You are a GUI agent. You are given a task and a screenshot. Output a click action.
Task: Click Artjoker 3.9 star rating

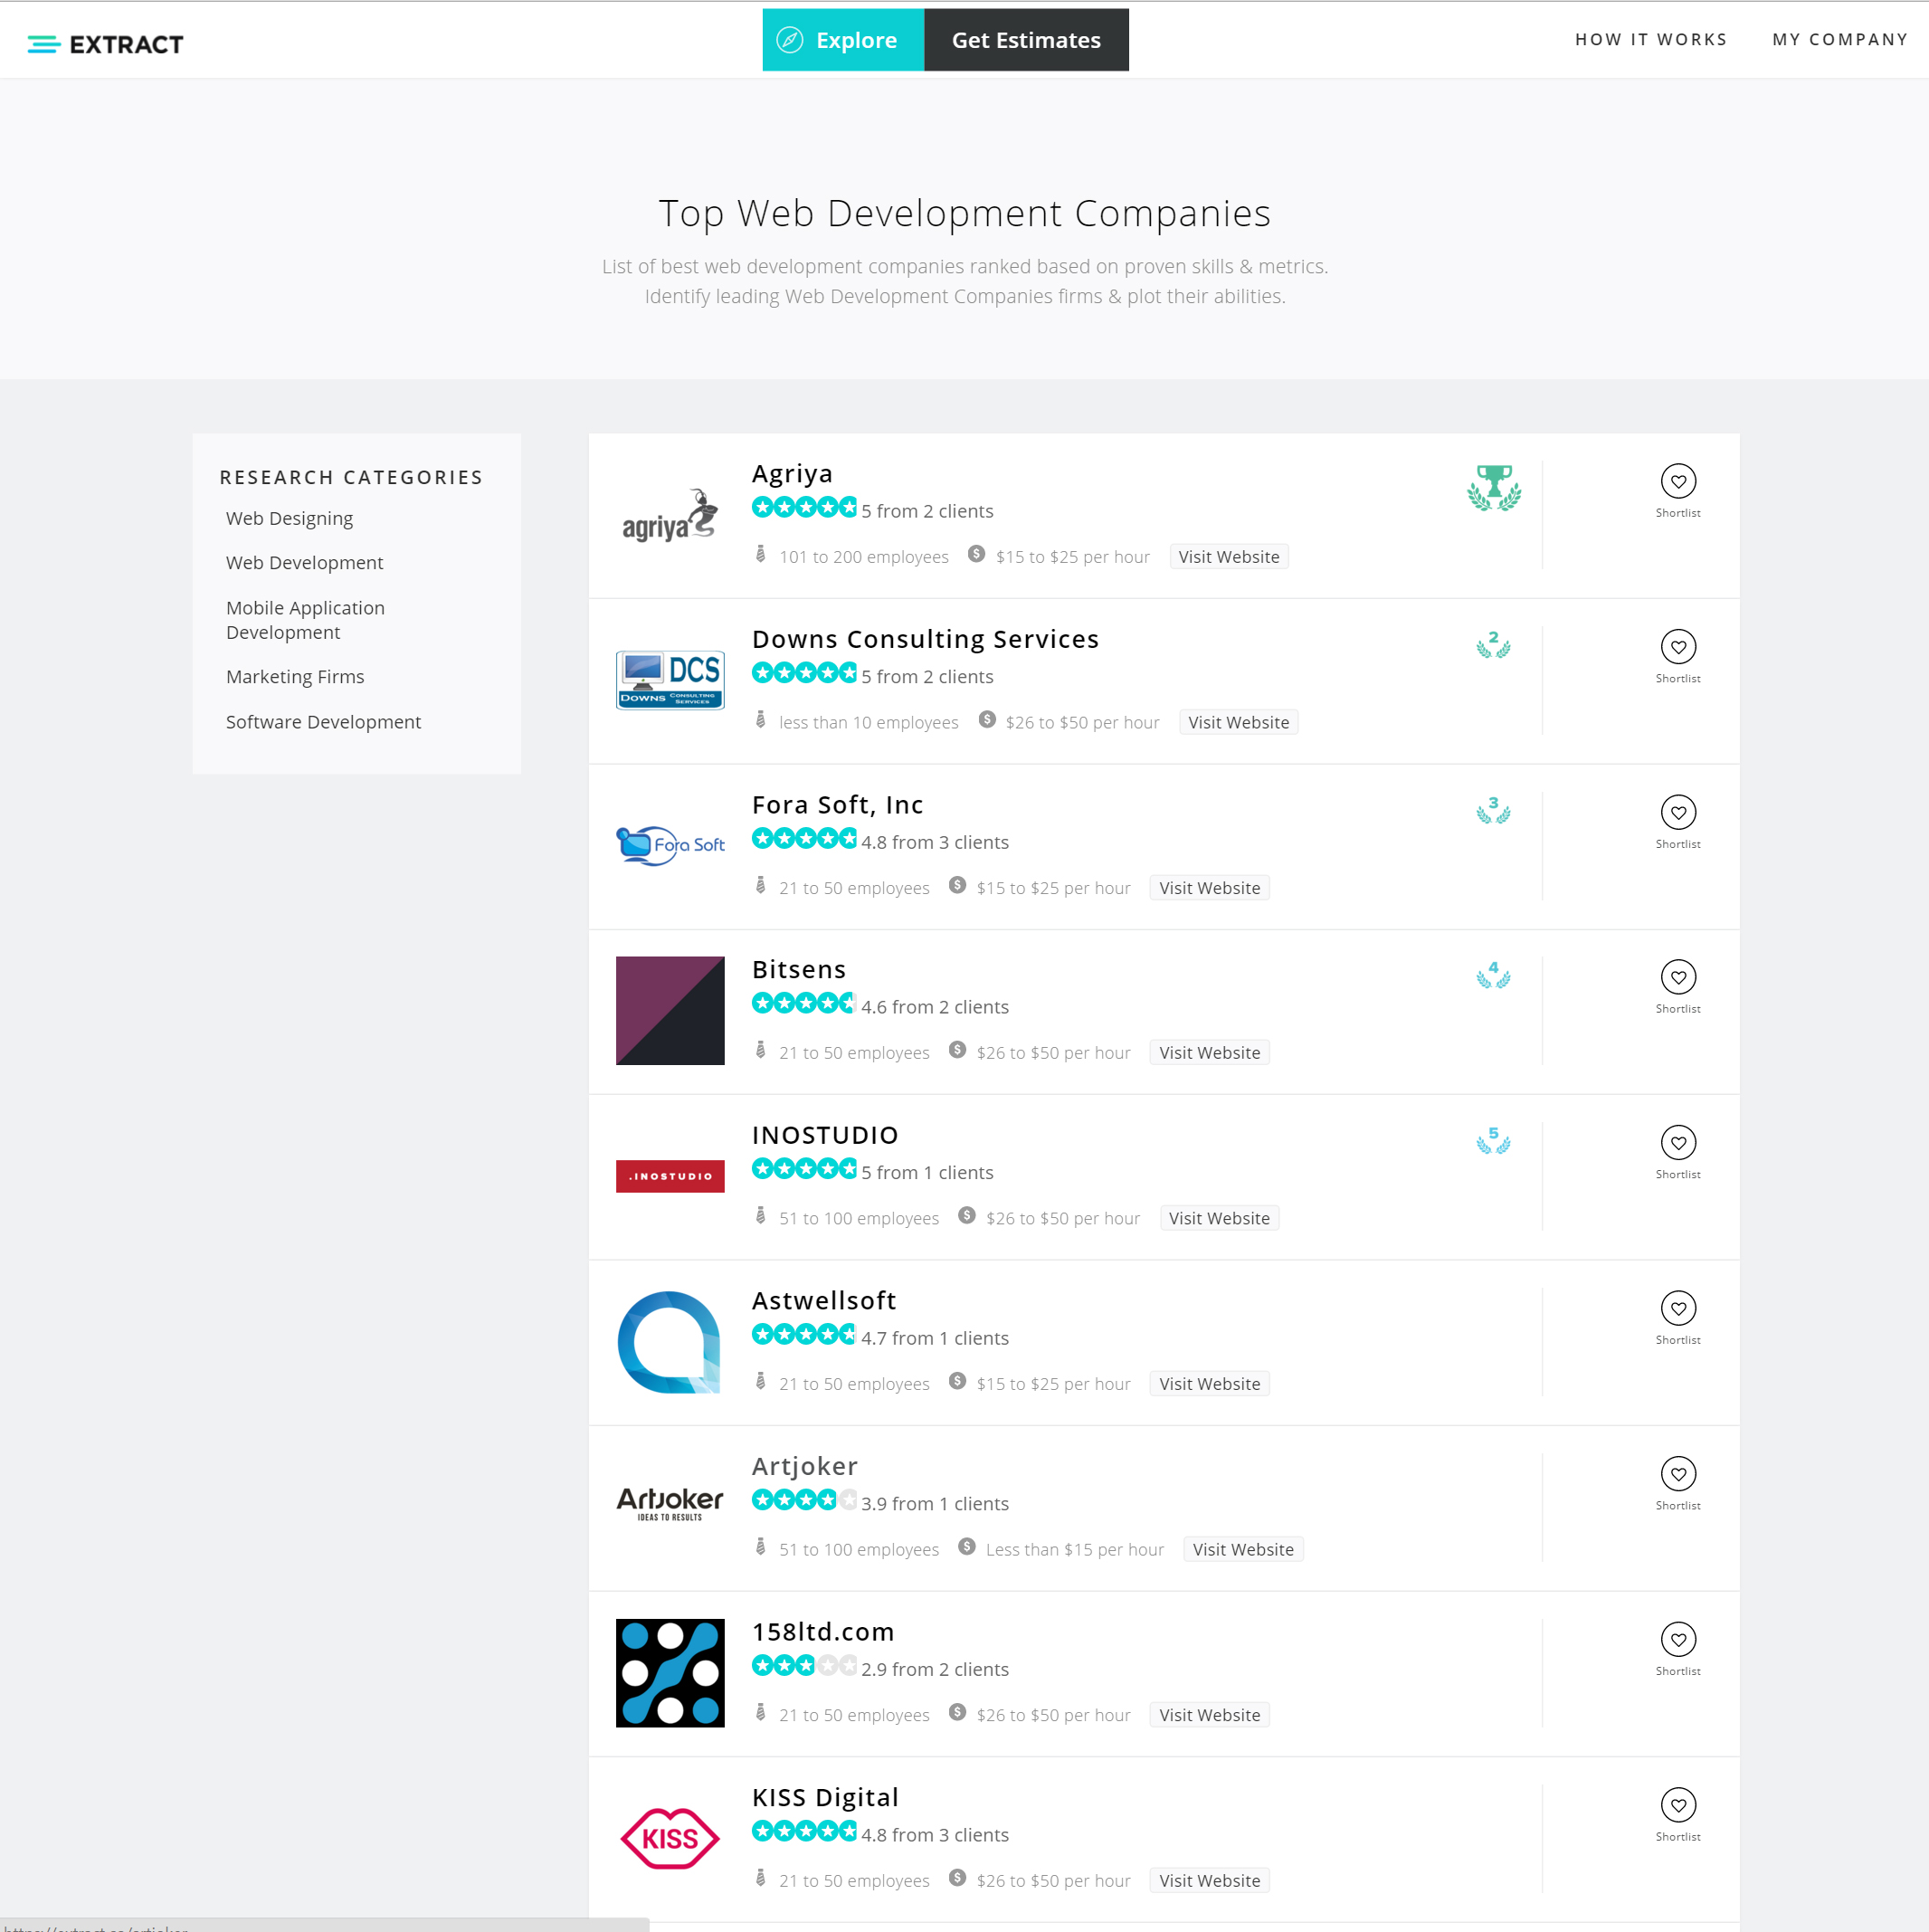point(804,1500)
